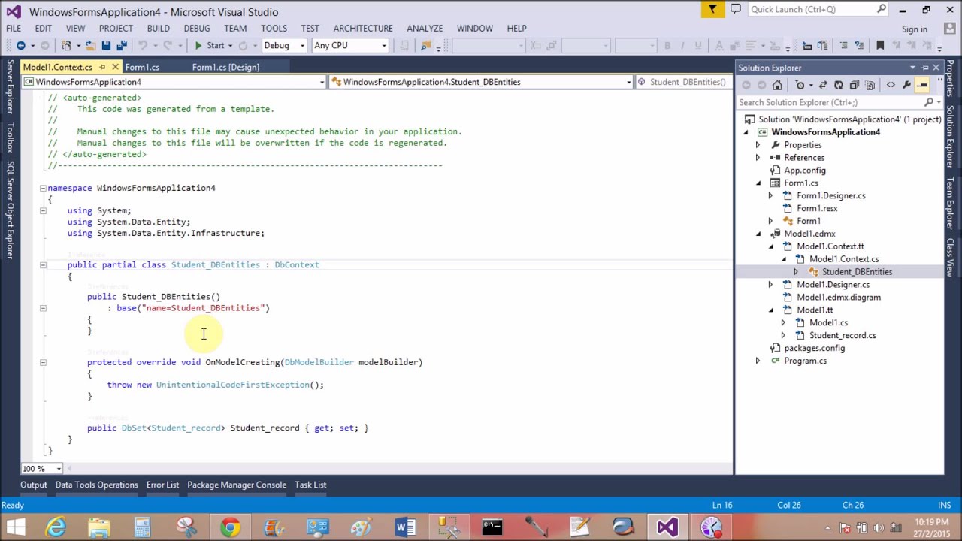The image size is (962, 541).
Task: Select Student_record.cs in Solution Explorer
Action: [842, 335]
